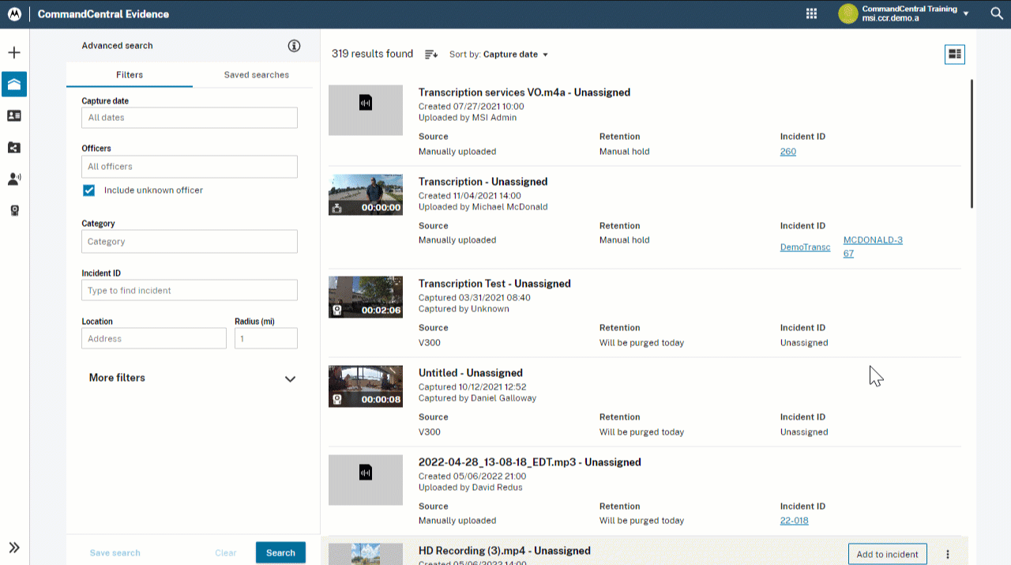1011x565 pixels.
Task: Toggle the sort direction icon
Action: coord(430,55)
